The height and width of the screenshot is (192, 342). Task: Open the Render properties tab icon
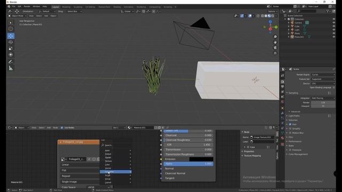coord(283,82)
